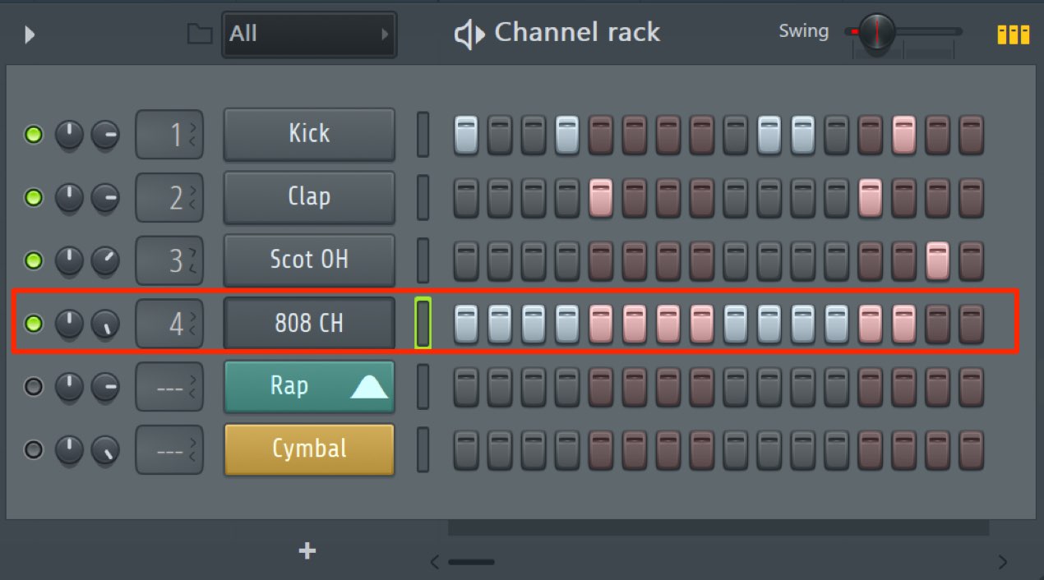Enable the first step of Clap row
The height and width of the screenshot is (580, 1044).
466,198
